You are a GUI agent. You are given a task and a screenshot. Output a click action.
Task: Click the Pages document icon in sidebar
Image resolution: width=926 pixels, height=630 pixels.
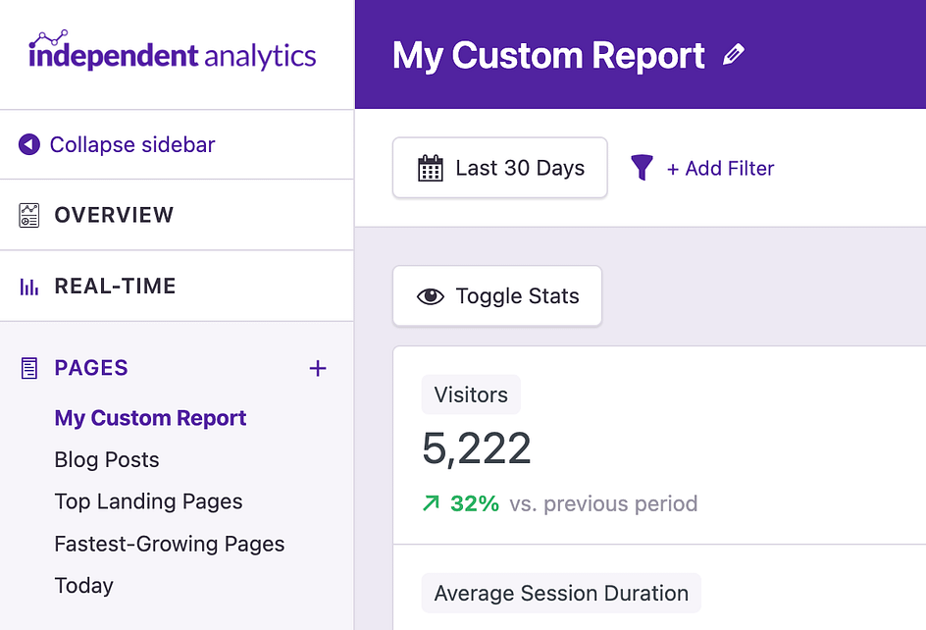click(27, 367)
